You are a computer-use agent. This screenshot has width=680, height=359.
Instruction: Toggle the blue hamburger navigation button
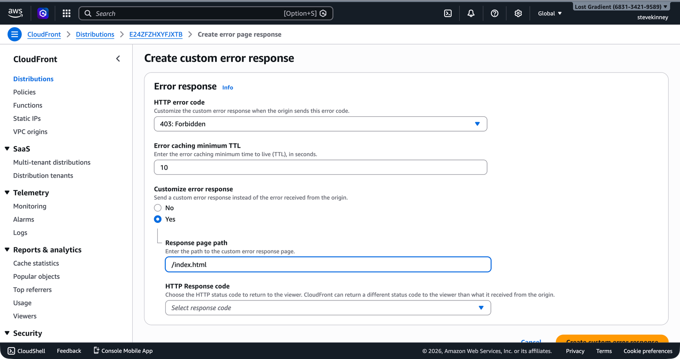tap(14, 34)
